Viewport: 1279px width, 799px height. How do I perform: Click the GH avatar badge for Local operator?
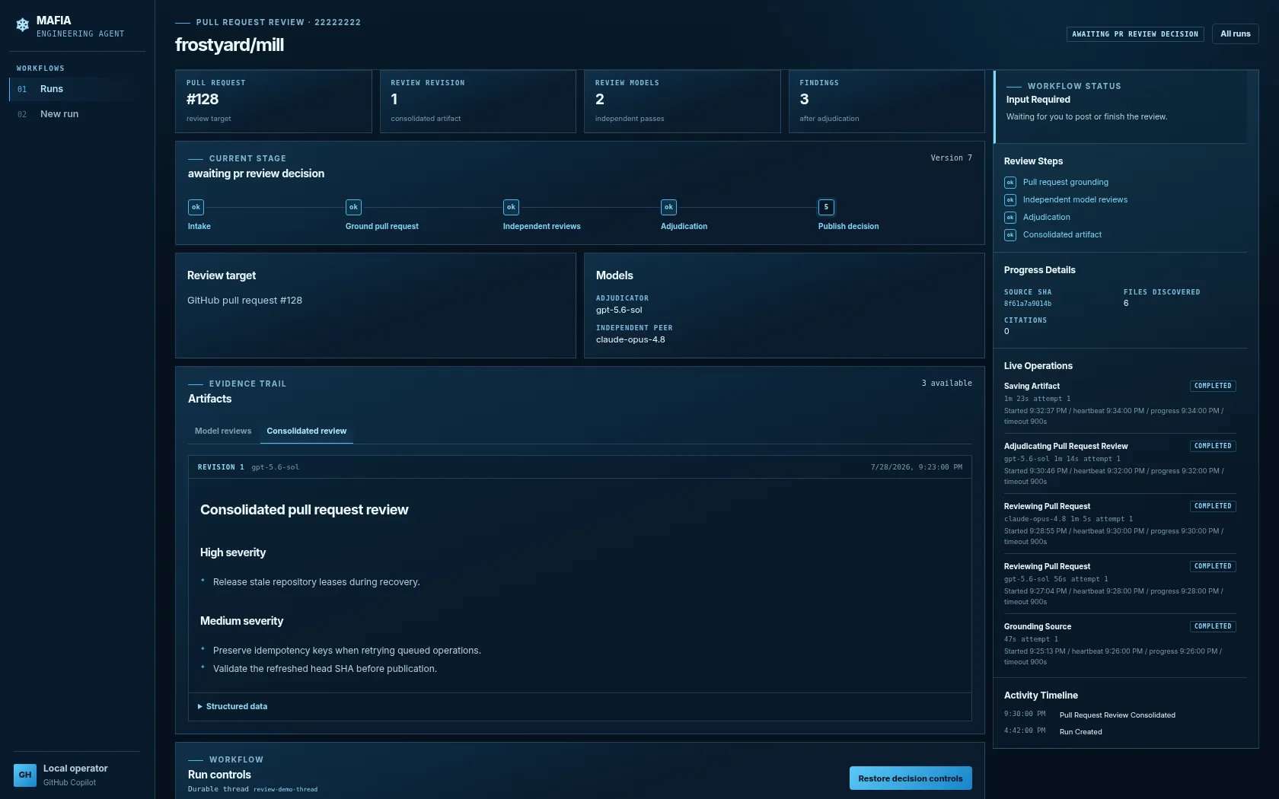(x=25, y=775)
